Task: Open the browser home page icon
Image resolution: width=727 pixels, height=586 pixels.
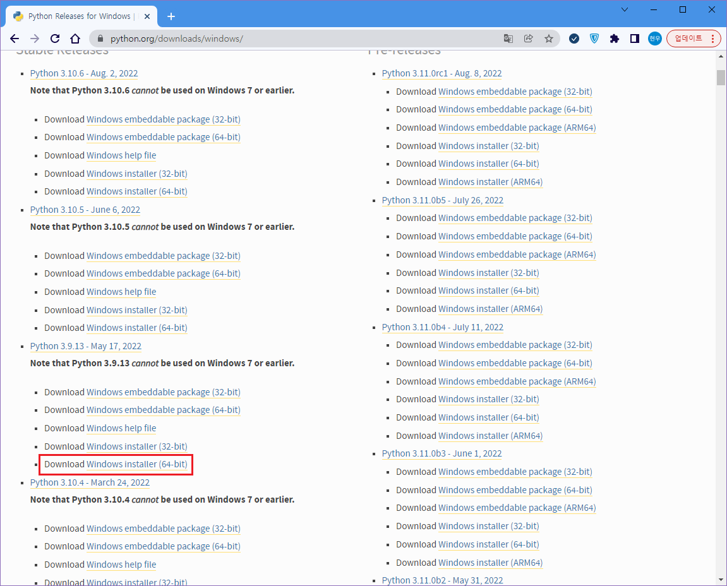Action: click(x=75, y=39)
